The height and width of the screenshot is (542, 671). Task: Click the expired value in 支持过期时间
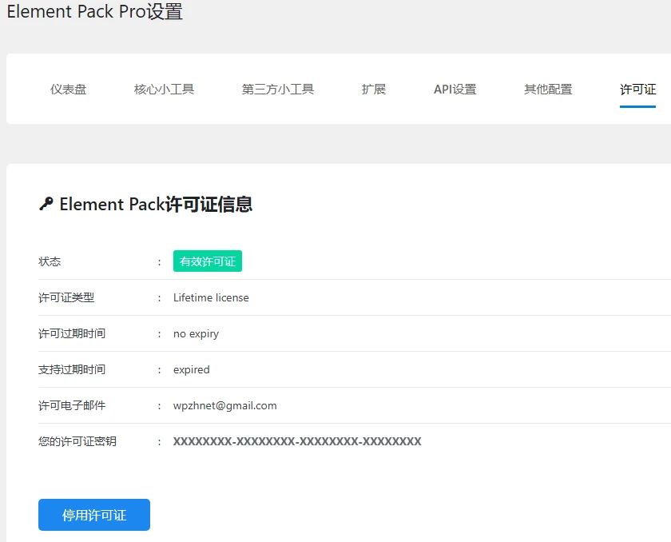(x=192, y=369)
